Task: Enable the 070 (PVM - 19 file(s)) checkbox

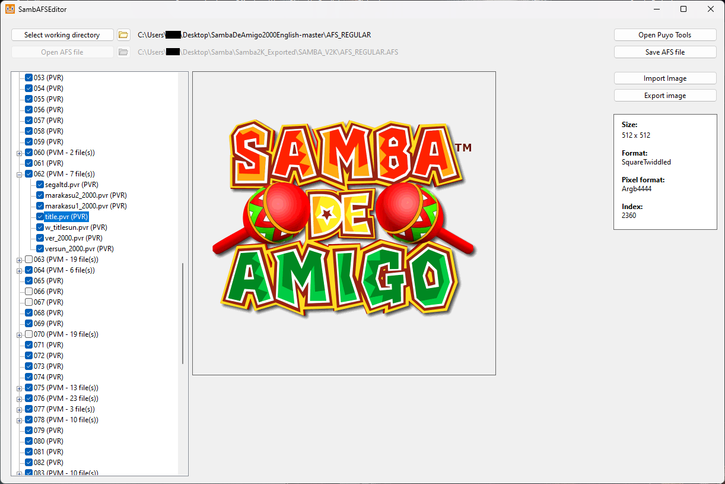Action: (x=28, y=334)
